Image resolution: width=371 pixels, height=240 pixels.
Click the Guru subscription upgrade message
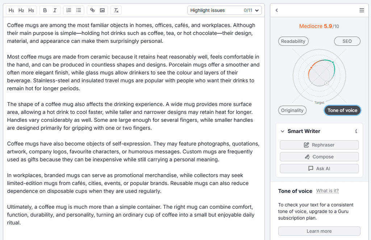316,211
